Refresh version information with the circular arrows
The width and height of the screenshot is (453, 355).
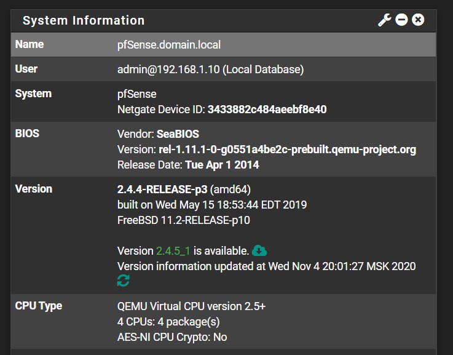click(124, 281)
